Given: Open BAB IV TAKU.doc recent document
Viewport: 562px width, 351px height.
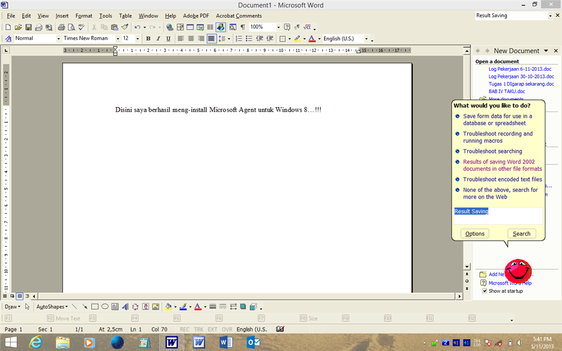Looking at the screenshot, I should 507,92.
